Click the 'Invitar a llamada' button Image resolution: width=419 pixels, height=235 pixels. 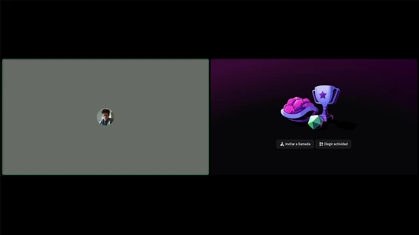295,144
